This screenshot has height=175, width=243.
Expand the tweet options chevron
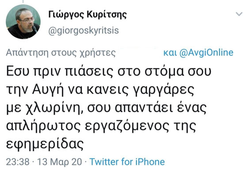239,14
